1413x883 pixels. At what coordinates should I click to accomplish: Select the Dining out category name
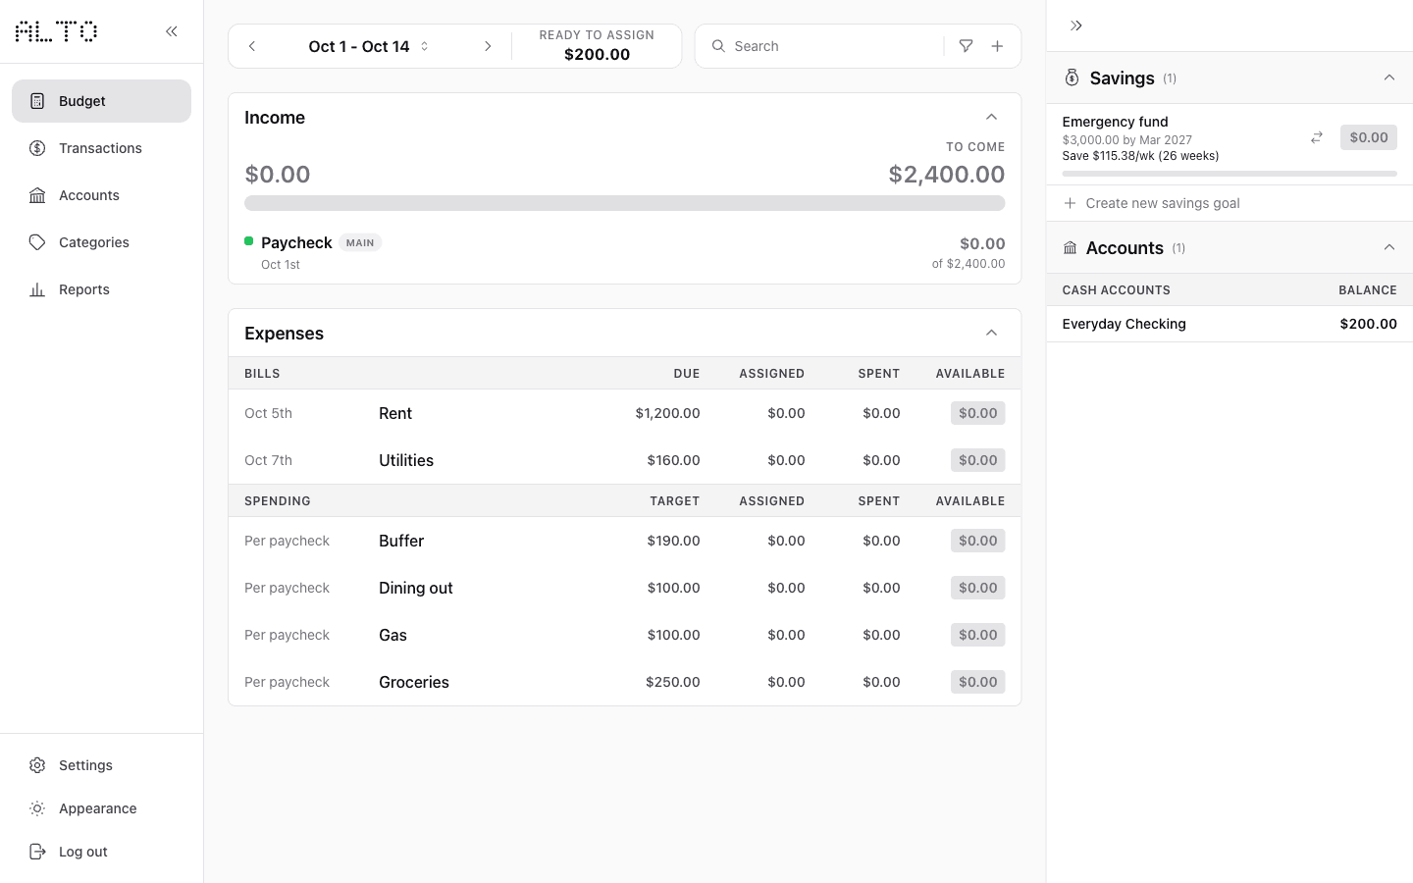coord(416,588)
